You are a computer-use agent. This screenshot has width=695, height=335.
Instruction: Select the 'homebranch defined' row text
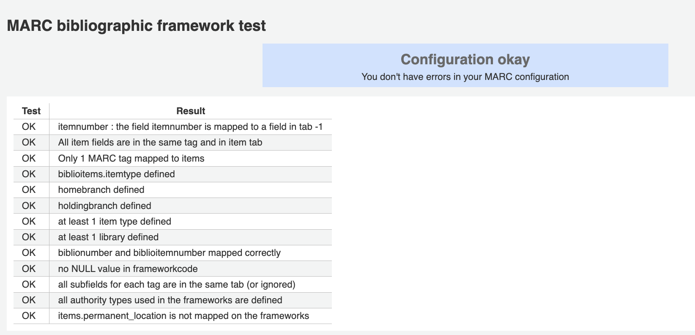click(101, 190)
